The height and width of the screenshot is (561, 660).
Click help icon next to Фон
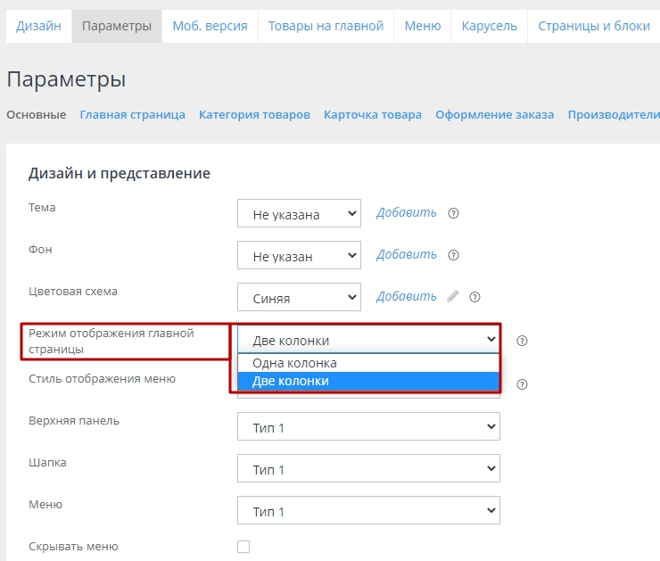click(453, 255)
